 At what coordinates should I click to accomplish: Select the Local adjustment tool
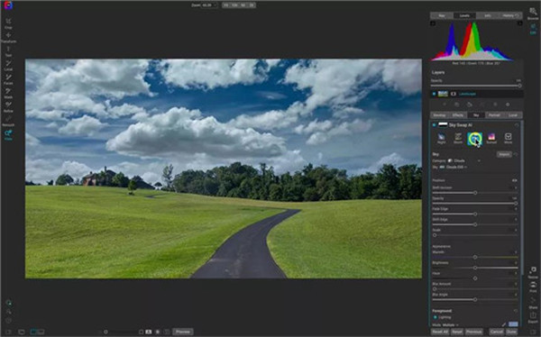click(x=8, y=65)
